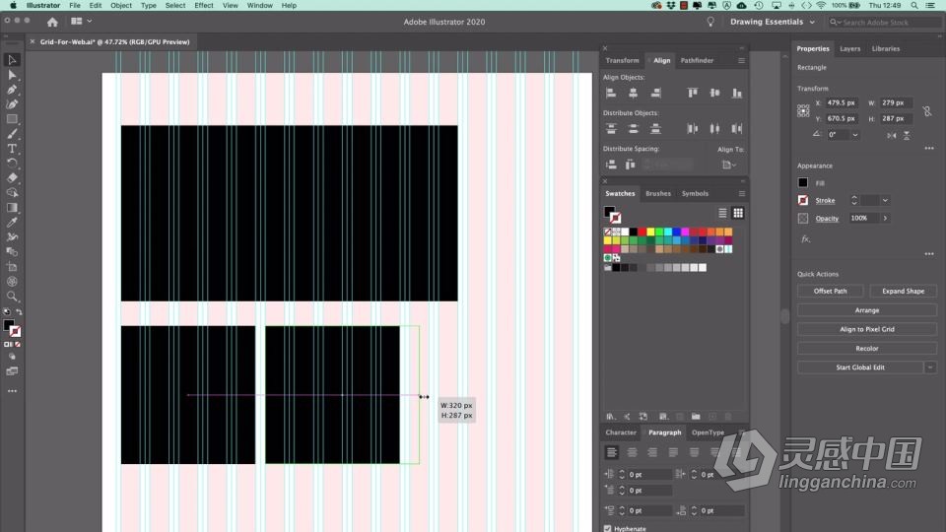Click the Home icon
Screen dimensions: 946x532
[52, 22]
